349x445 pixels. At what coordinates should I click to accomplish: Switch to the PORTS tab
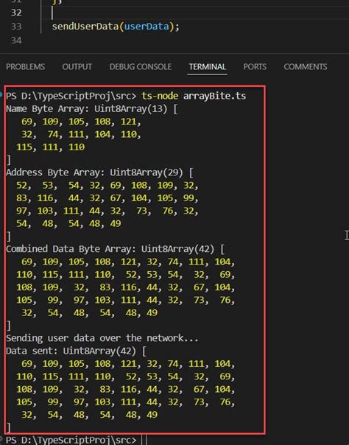(x=255, y=67)
